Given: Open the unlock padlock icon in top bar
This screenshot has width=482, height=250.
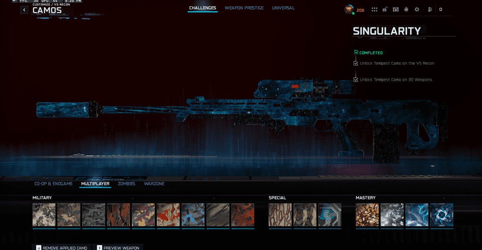Looking at the screenshot, I should click(385, 10).
